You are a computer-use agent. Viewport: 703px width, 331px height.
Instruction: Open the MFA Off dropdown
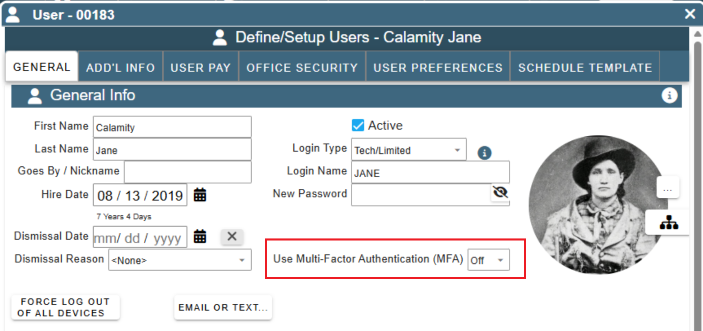488,260
